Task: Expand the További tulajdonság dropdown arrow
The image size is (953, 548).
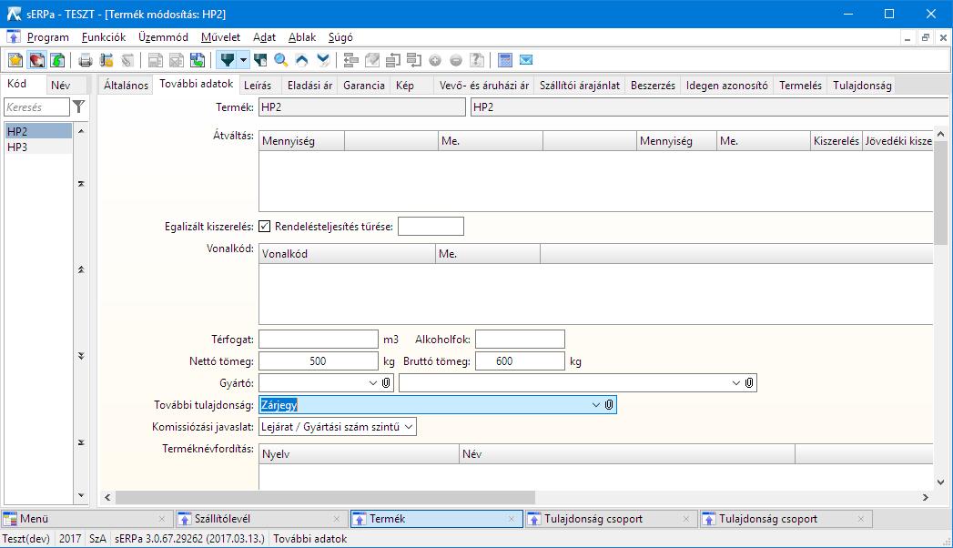Action: coord(596,405)
